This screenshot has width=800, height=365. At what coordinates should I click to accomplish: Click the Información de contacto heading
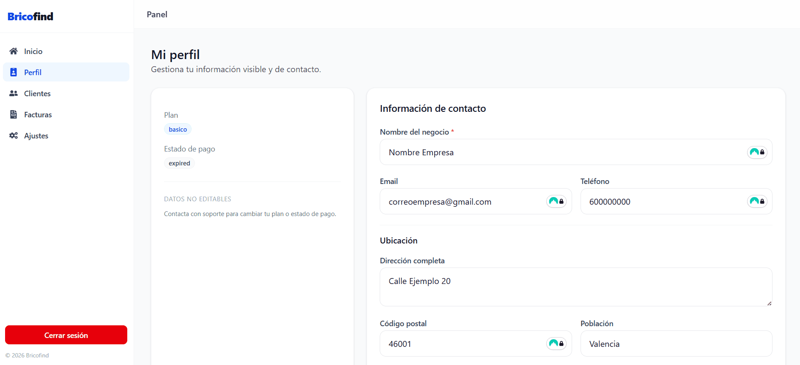tap(433, 108)
